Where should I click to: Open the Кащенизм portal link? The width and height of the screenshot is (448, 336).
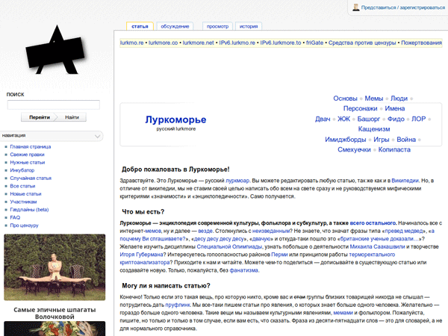click(x=374, y=129)
